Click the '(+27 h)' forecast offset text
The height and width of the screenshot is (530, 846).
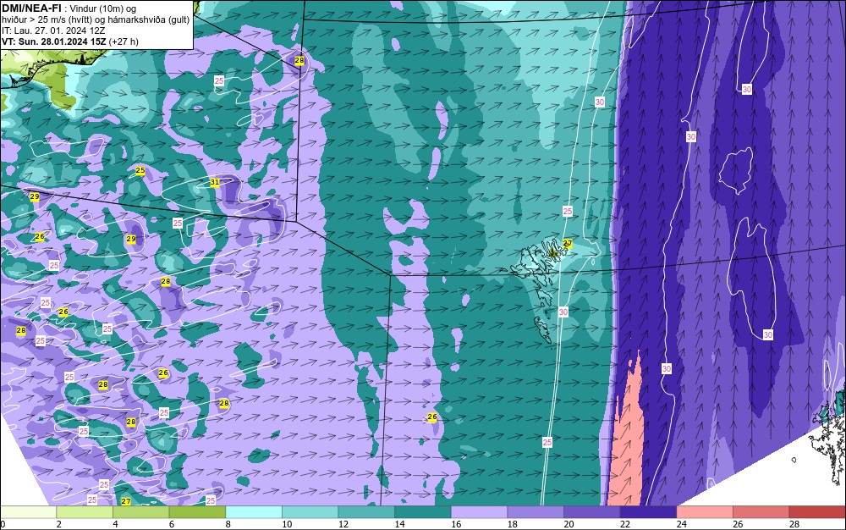124,41
